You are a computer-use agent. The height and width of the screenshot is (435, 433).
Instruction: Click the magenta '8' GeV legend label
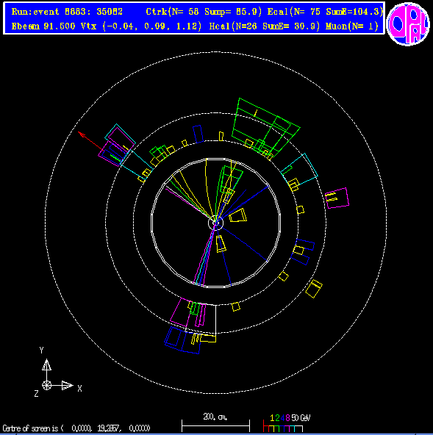click(287, 418)
